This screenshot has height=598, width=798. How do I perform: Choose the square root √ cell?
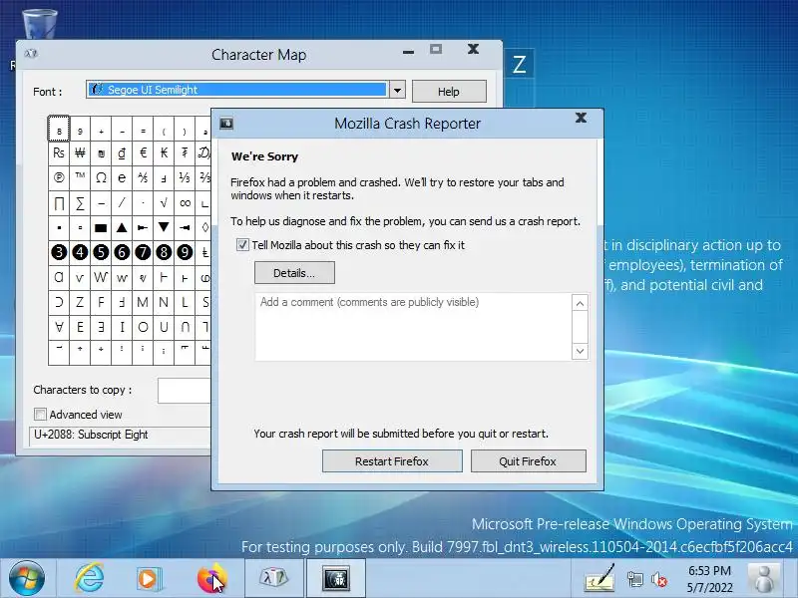click(164, 203)
